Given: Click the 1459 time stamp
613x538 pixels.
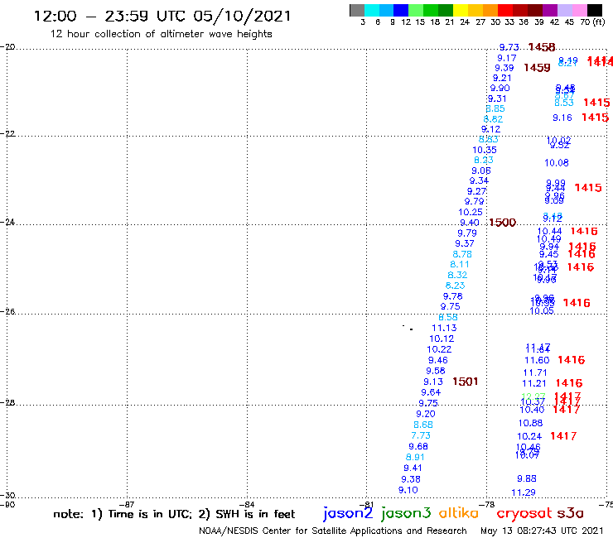Looking at the screenshot, I should pyautogui.click(x=537, y=68).
